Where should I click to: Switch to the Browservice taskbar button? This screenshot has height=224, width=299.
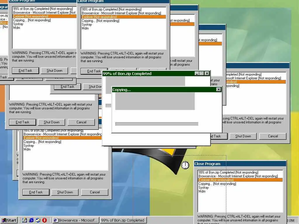(76, 220)
